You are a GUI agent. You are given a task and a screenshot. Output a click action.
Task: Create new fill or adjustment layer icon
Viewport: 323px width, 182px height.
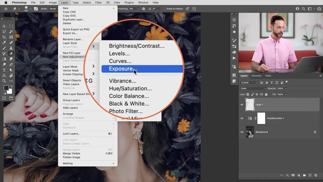click(x=299, y=175)
